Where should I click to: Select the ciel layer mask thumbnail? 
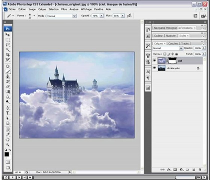point(172,60)
